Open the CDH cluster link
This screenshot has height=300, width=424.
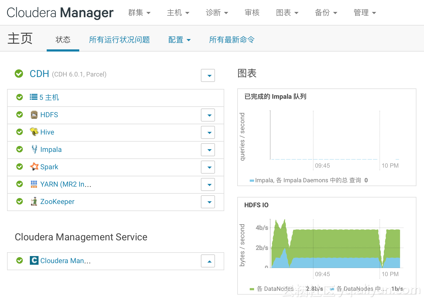pyautogui.click(x=40, y=74)
